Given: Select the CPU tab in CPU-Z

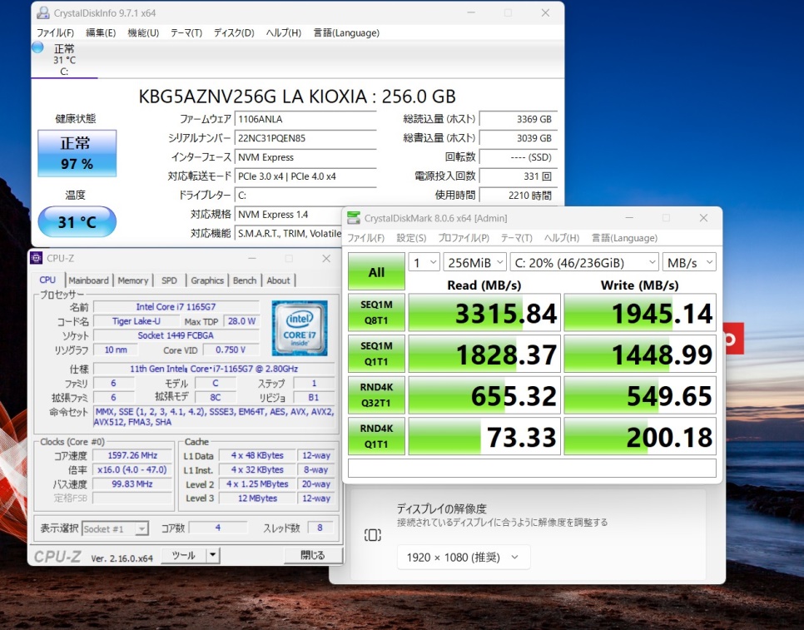Looking at the screenshot, I should 47,280.
